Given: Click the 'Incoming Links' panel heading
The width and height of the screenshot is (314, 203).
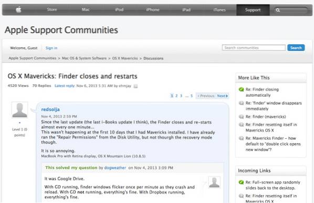Looking at the screenshot, I should (x=254, y=170).
